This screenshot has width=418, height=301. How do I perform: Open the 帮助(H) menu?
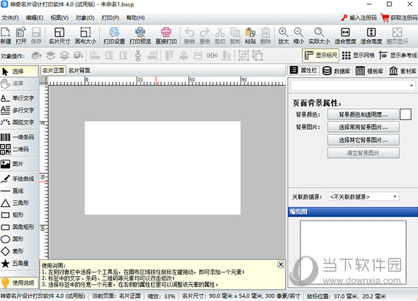135,18
